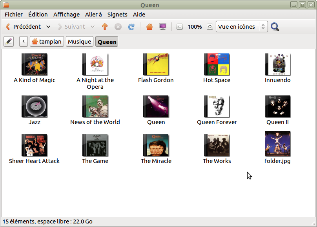Viewport: 317px width, 227px height.
Task: Open the Affichage menu
Action: point(67,15)
